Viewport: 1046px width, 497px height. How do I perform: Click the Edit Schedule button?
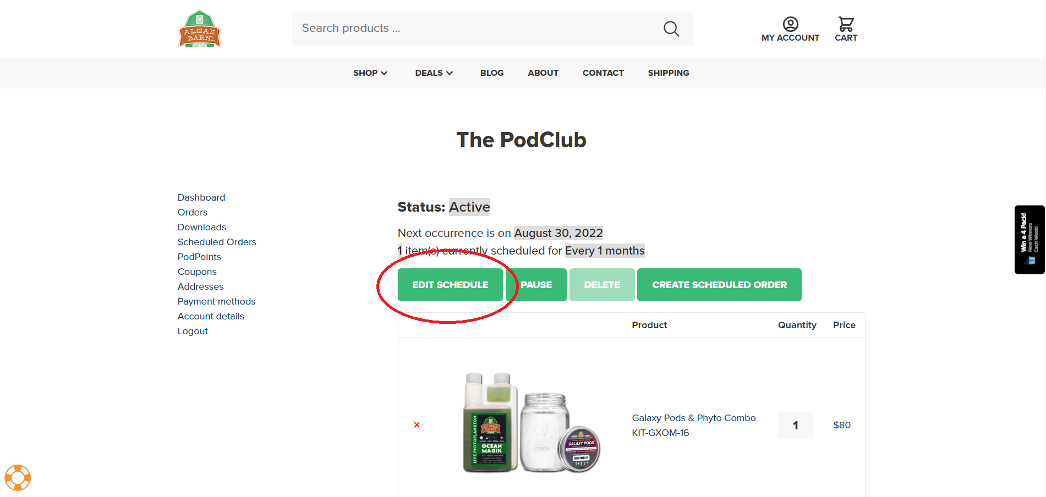[x=450, y=285]
